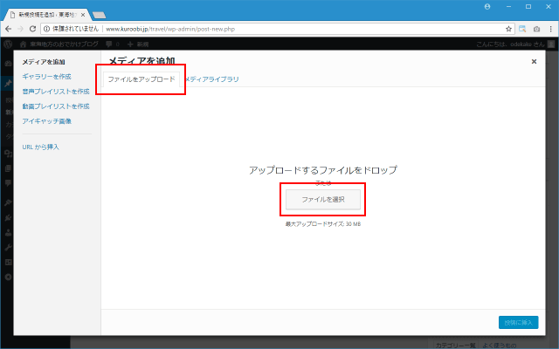Click the こんにちは、odekake さん greeting

(x=510, y=44)
